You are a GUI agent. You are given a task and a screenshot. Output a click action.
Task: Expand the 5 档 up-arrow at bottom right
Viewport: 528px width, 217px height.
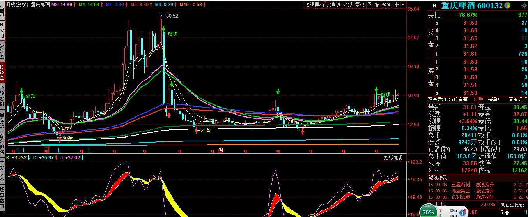tap(506, 212)
